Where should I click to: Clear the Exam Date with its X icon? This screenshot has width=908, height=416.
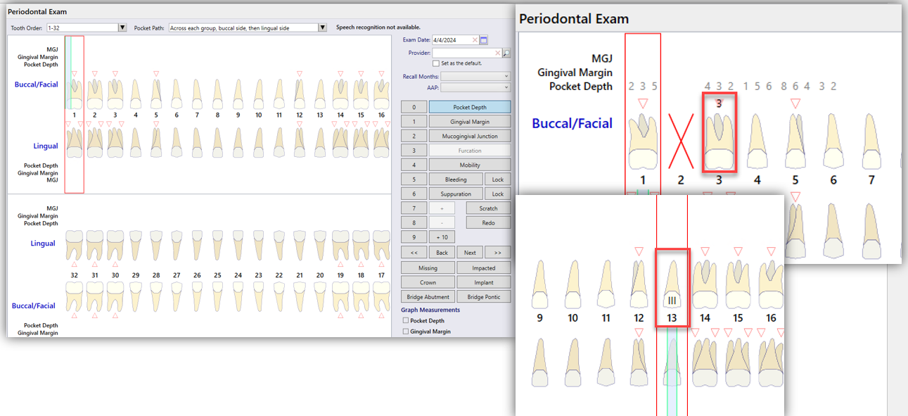[475, 40]
